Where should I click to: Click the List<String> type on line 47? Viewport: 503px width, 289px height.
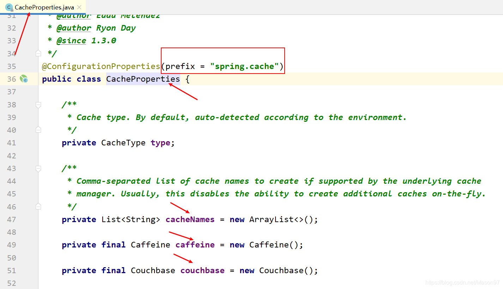click(131, 219)
